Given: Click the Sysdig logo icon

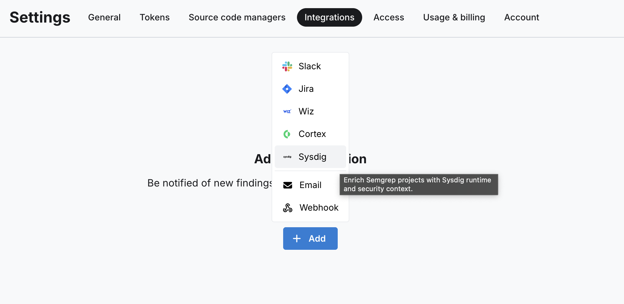Looking at the screenshot, I should [x=287, y=156].
